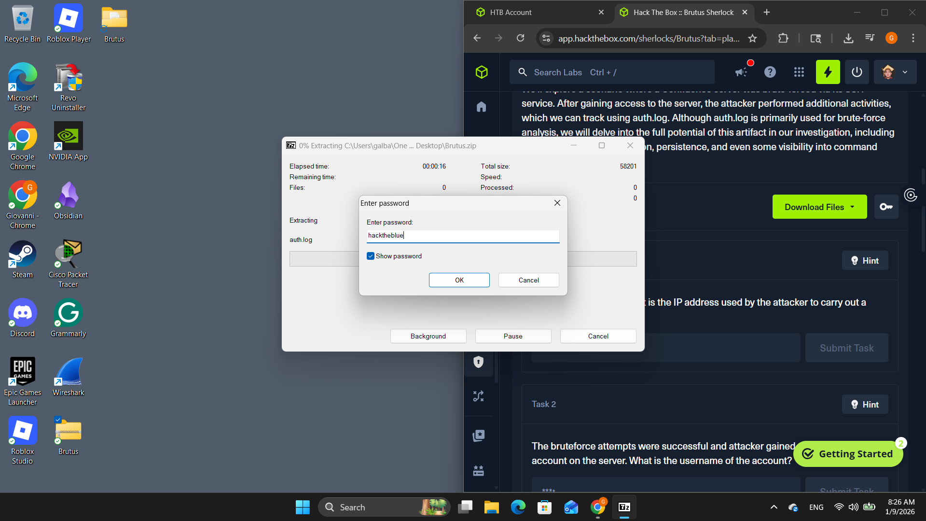Open Google Chrome desktop shortcut

[22, 146]
